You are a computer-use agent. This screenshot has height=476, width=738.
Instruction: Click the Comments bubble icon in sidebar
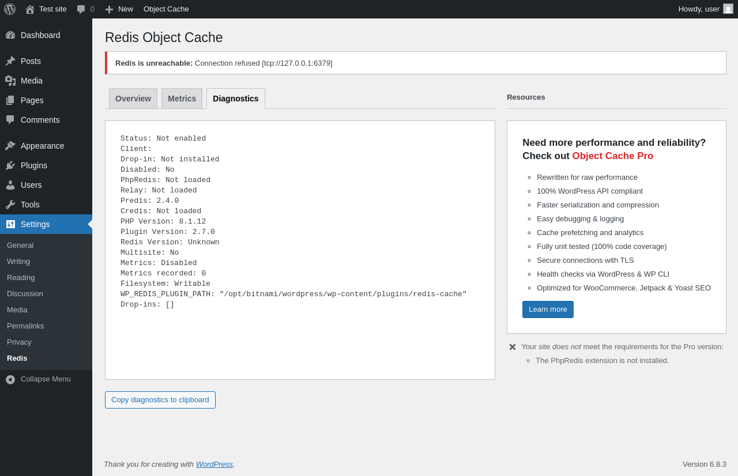(10, 120)
